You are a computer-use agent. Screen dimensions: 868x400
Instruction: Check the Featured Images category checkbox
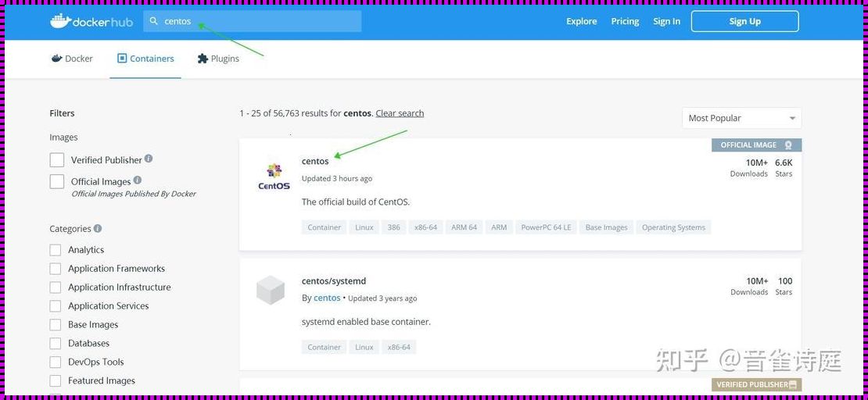56,380
